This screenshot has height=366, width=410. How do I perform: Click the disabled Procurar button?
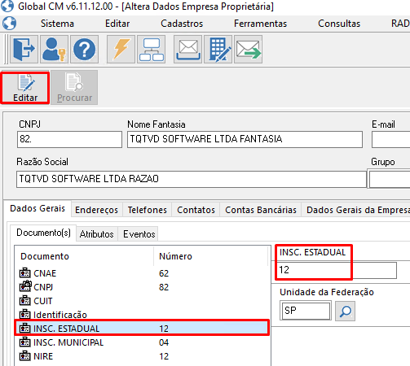point(74,88)
